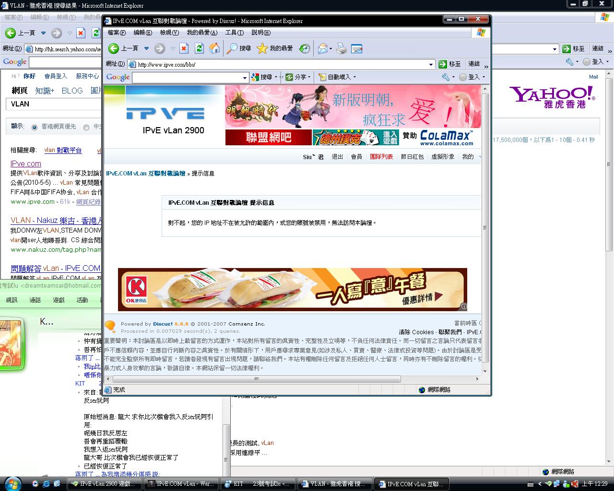Open the red 團隊列表 link
Image resolution: width=614 pixels, height=491 pixels.
pyautogui.click(x=381, y=157)
